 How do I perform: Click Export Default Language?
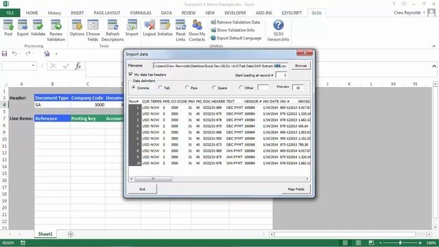coord(236,38)
